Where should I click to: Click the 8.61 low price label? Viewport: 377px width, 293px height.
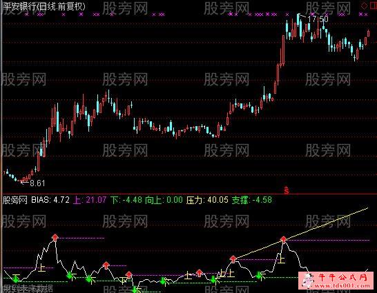(x=37, y=183)
